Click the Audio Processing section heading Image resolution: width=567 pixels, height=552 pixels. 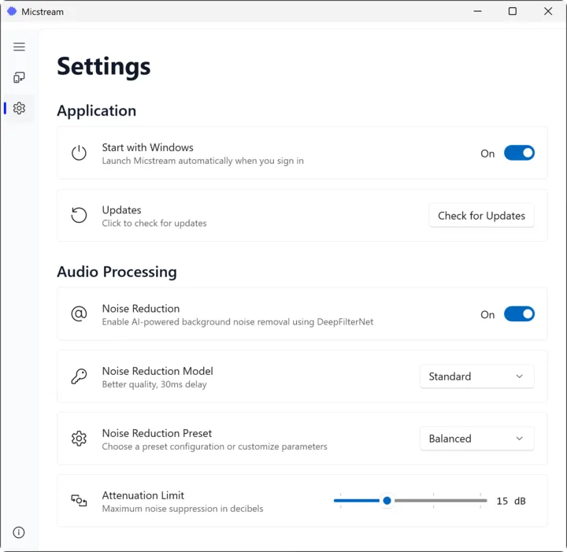pos(117,272)
